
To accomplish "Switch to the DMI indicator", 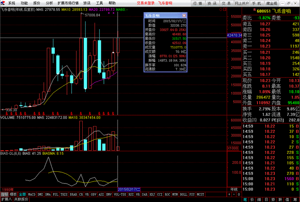I will pyautogui.click(x=40, y=194).
